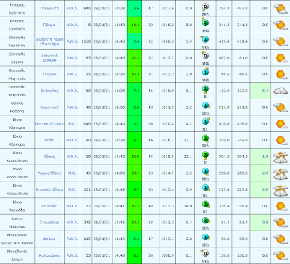The width and height of the screenshot is (290, 264).
Task: Click the weather icon in the Σταυράκια row
Action: coord(281,223)
